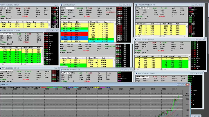
Task: Click the bid-side horizontal scrollbar in the GOOG 670 Call window
Action: 11,64
